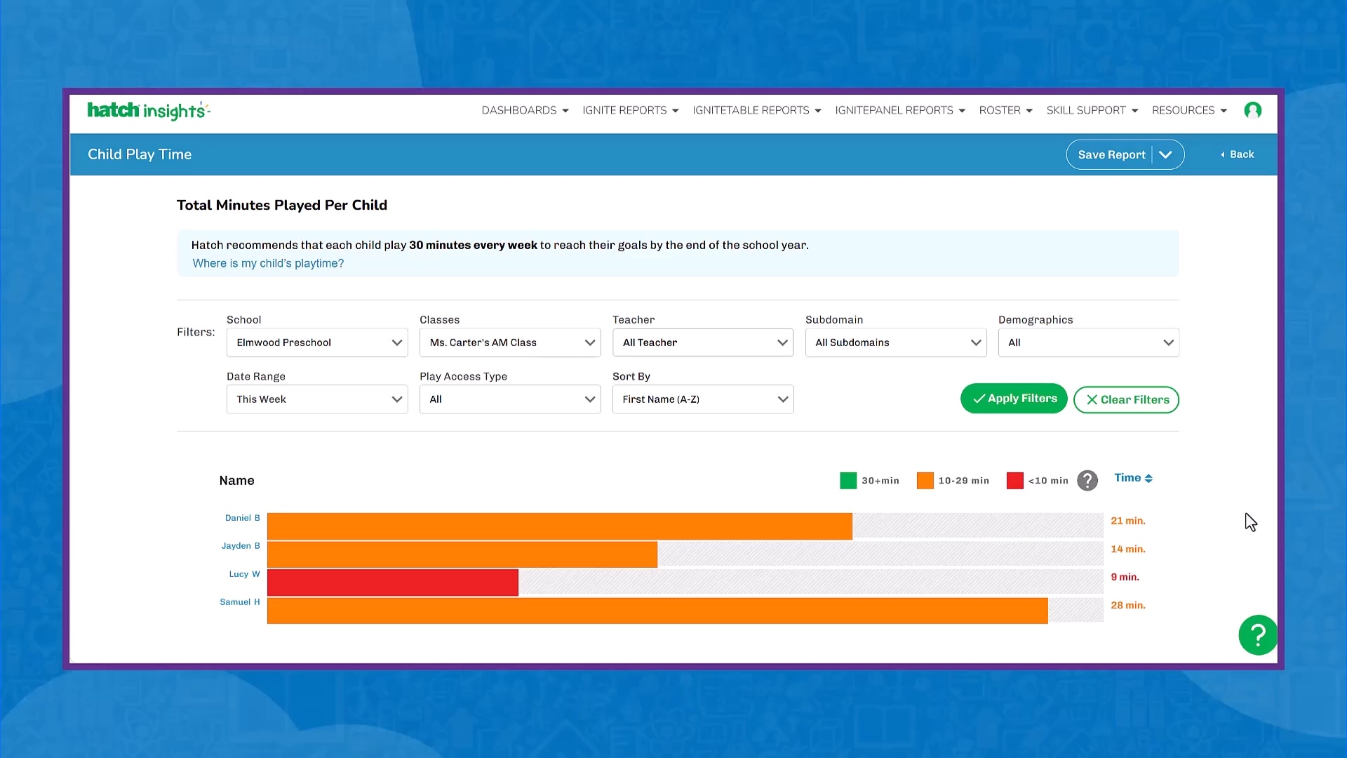Screen dimensions: 1347x758
Task: Open the Demographics dropdown
Action: [x=1089, y=343]
